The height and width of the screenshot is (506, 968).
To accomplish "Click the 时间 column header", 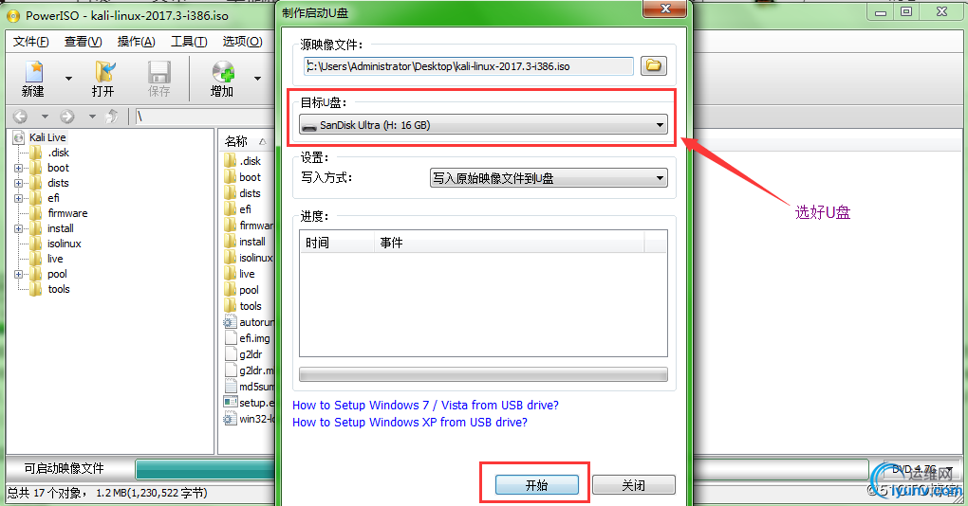I will [337, 243].
